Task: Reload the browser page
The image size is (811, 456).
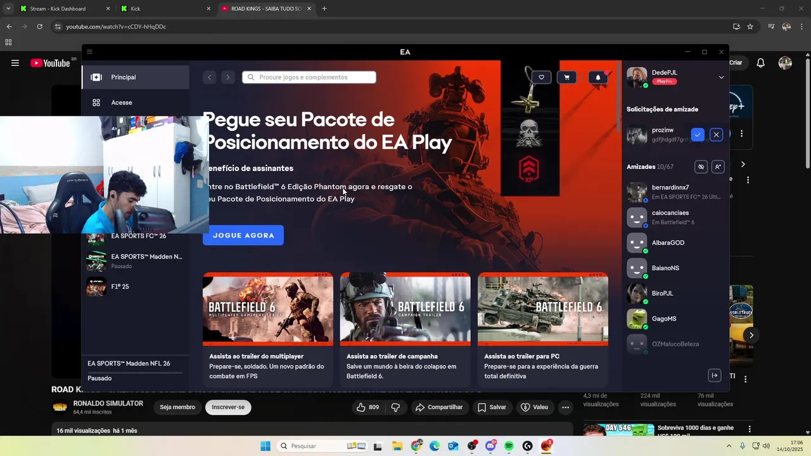Action: click(x=39, y=27)
